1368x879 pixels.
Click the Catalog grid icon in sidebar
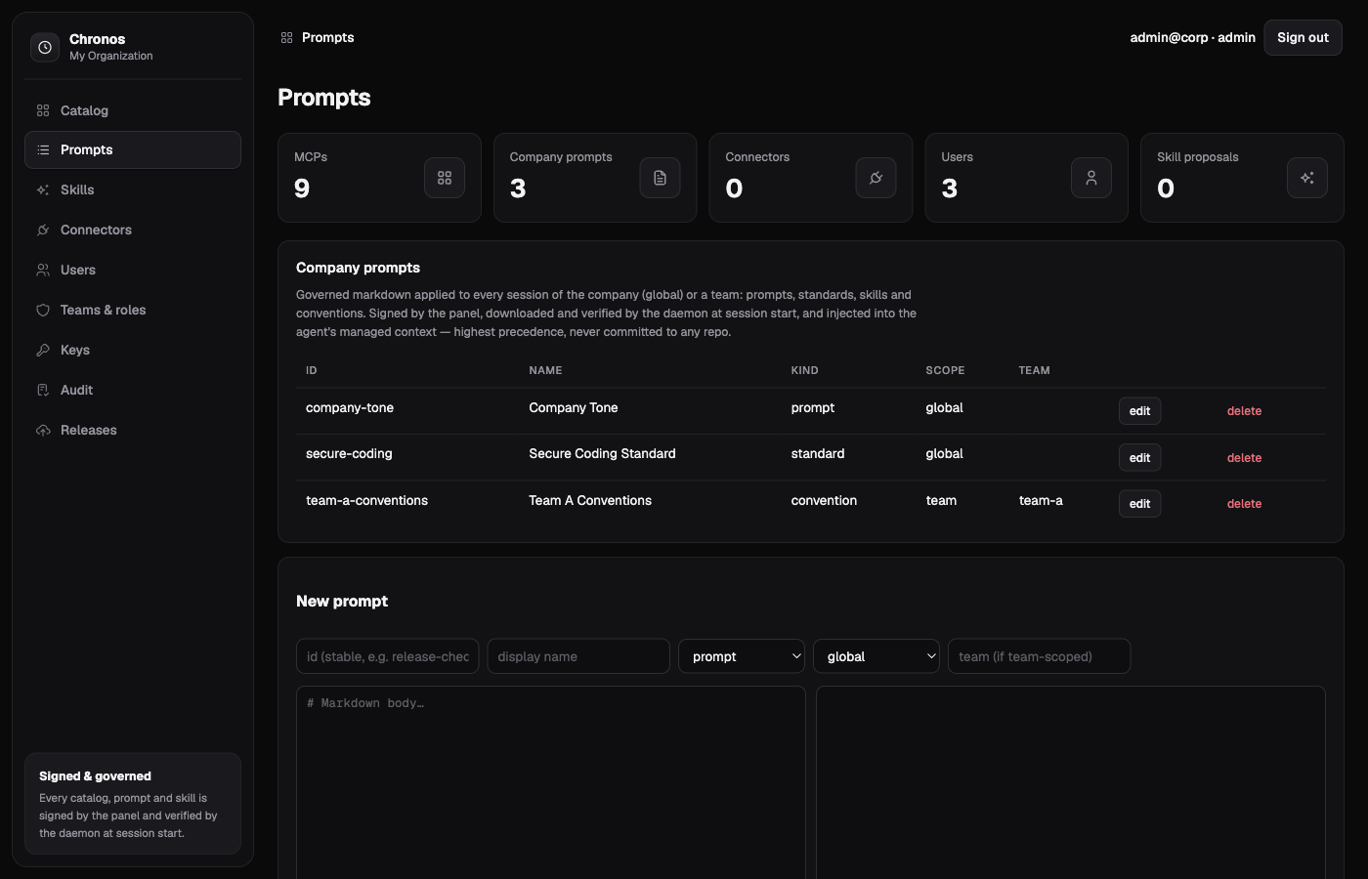[x=43, y=110]
